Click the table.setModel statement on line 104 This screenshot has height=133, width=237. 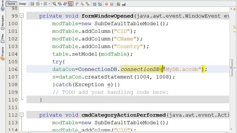(93, 54)
